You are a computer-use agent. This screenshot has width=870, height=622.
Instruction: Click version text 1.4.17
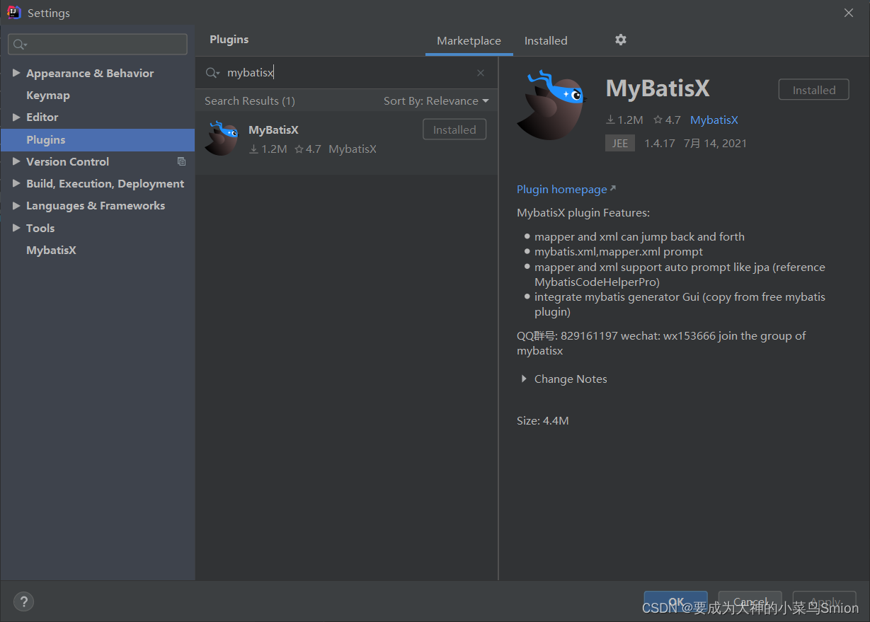pyautogui.click(x=659, y=143)
